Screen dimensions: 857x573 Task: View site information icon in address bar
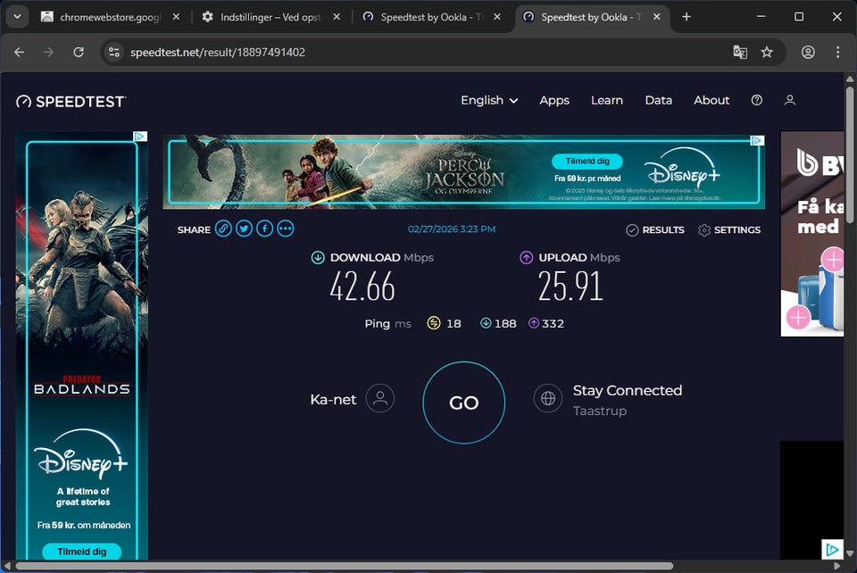click(x=114, y=52)
